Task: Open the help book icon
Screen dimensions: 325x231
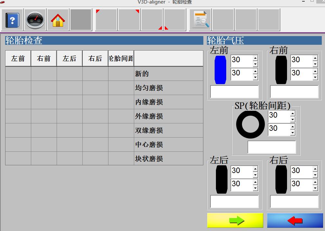Action: click(13, 20)
